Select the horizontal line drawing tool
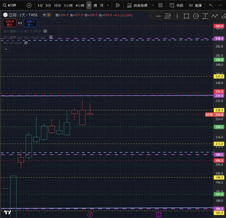The height and width of the screenshot is (218, 226). click(159, 16)
